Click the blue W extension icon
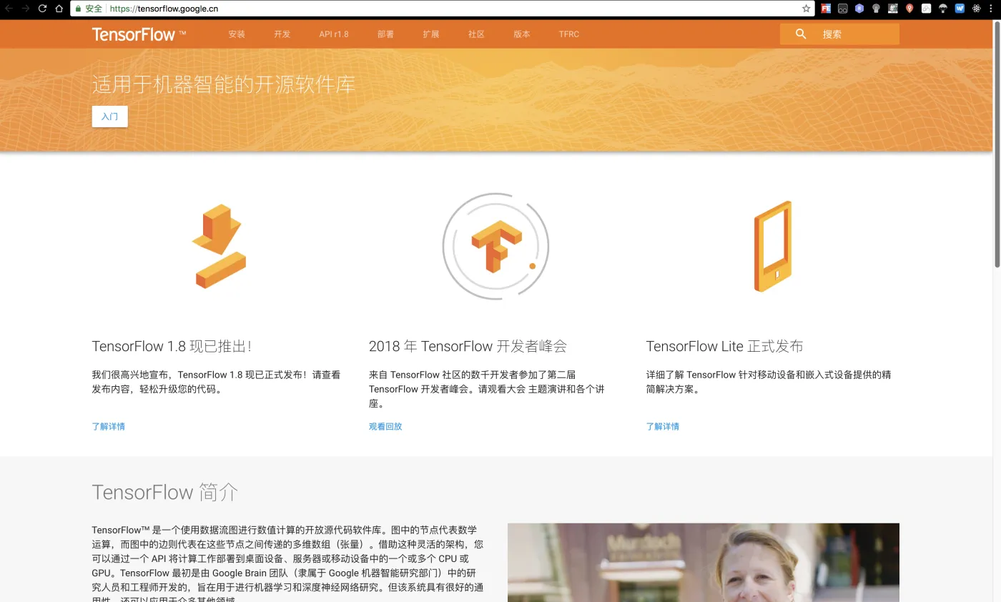The width and height of the screenshot is (1001, 602). pos(960,9)
